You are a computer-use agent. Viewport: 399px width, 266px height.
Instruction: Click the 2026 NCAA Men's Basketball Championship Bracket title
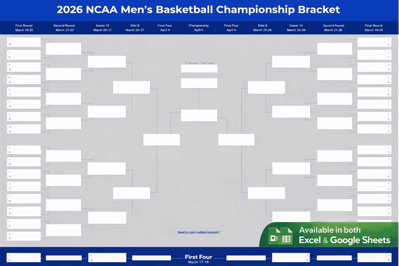(x=199, y=10)
